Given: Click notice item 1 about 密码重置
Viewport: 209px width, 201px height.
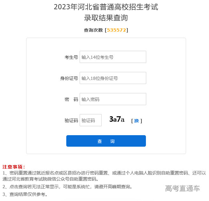Looking at the screenshot, I should [104, 176].
